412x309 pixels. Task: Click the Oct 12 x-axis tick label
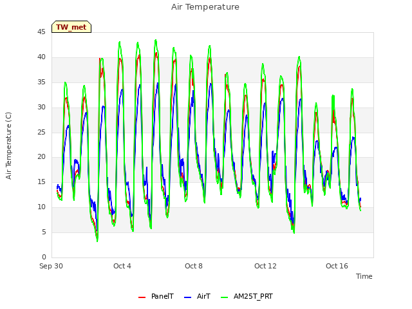[x=265, y=266]
